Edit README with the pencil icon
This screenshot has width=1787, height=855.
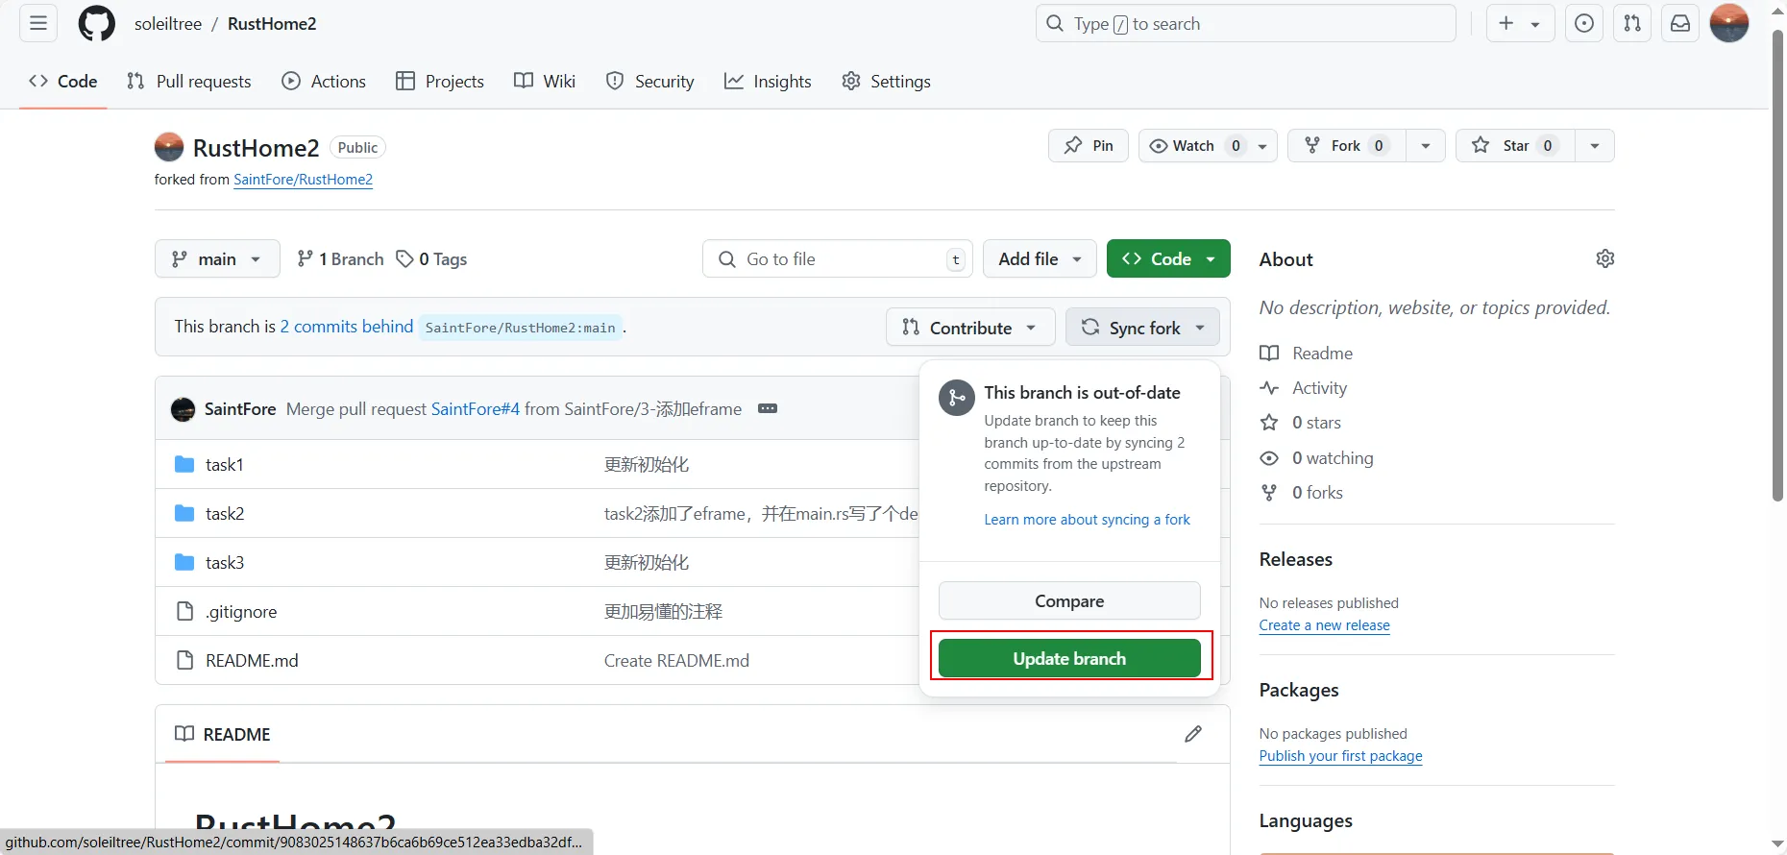click(1193, 734)
